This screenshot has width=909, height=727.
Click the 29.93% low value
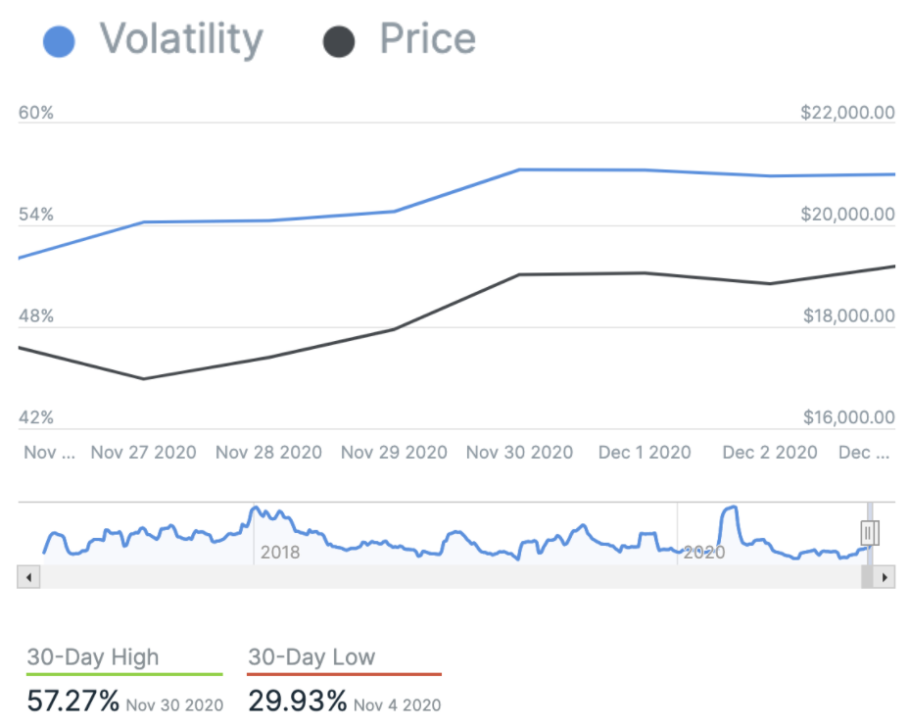pos(297,702)
